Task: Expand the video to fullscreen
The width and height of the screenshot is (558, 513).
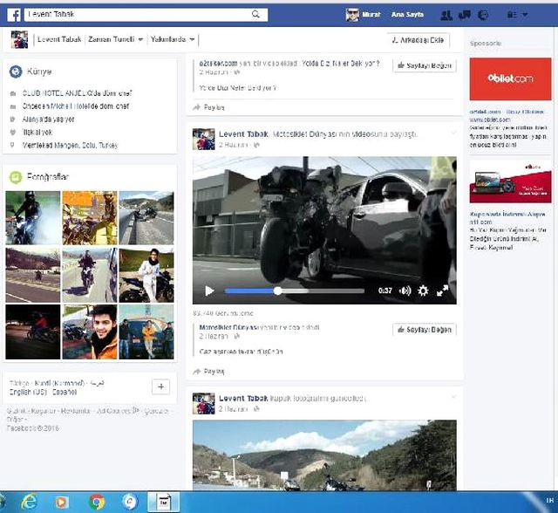Action: (x=442, y=291)
